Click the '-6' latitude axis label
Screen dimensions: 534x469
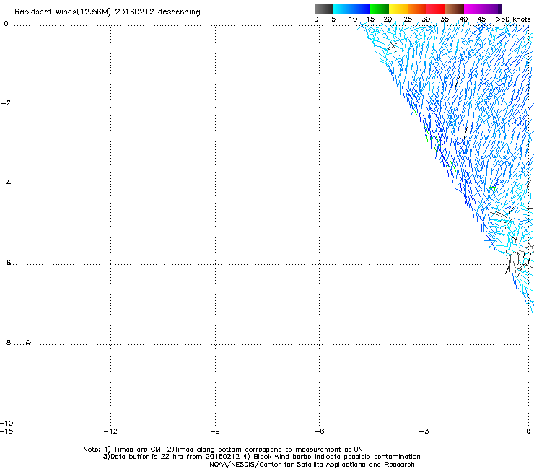(6, 262)
